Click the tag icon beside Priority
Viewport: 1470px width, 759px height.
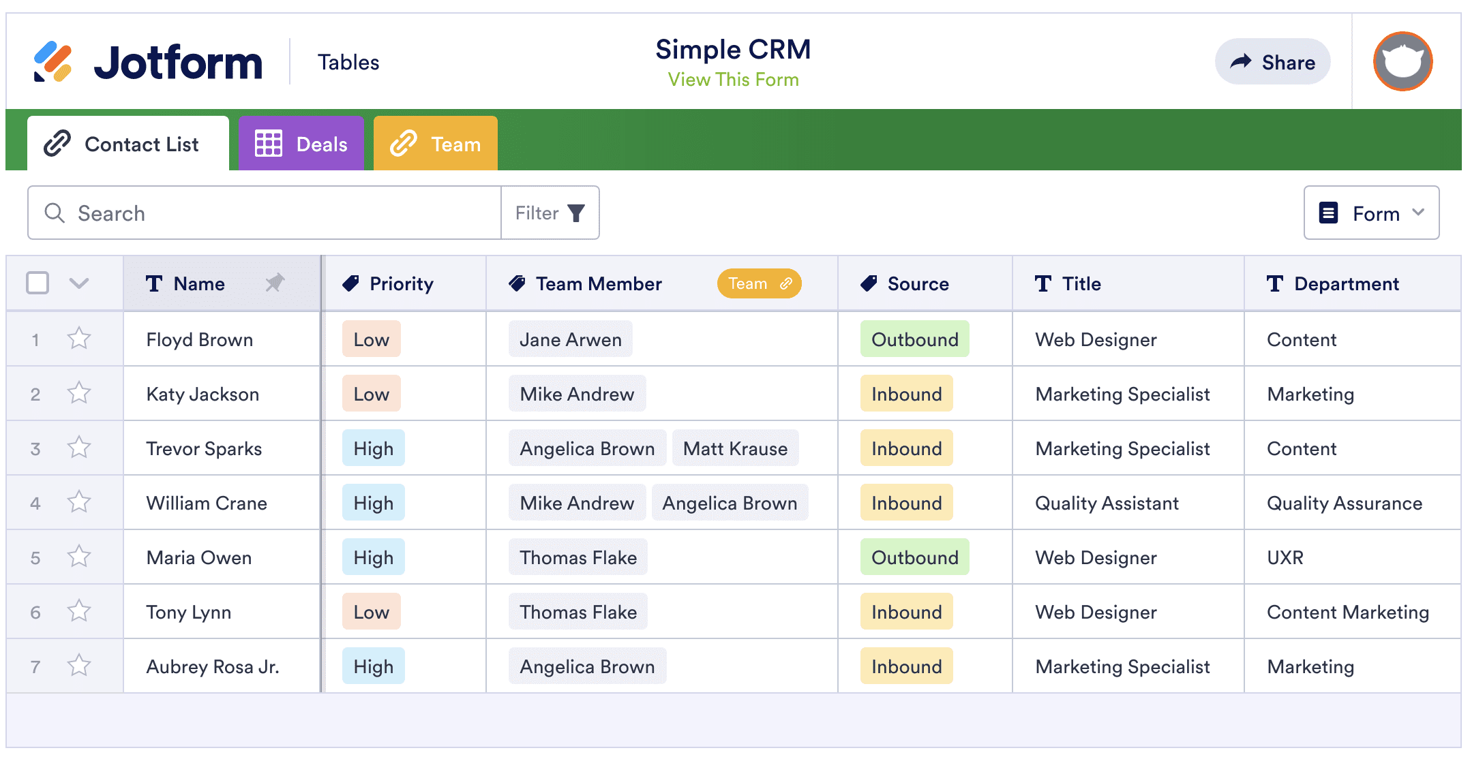(x=350, y=283)
